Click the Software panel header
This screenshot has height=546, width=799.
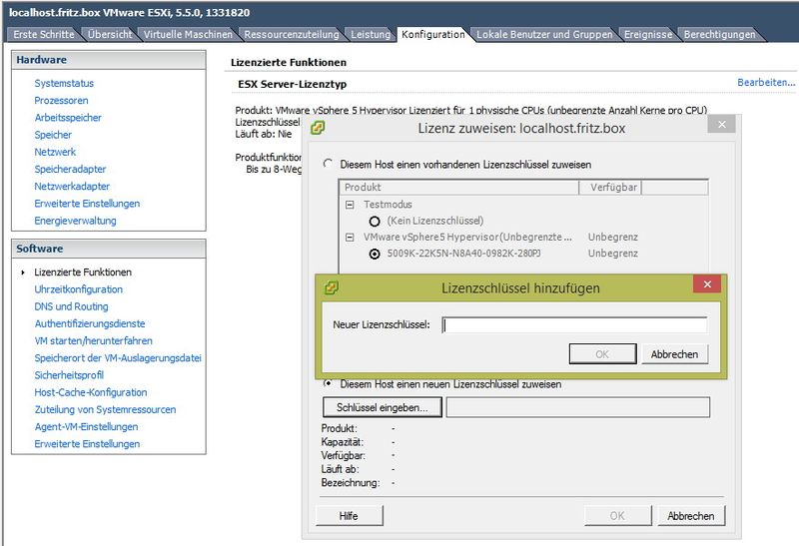coord(109,249)
